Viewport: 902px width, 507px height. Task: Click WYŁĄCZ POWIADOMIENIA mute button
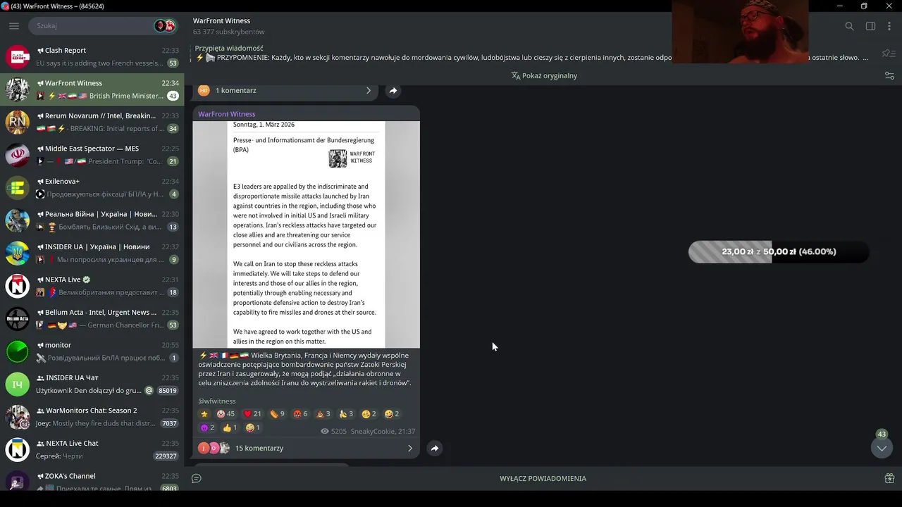click(543, 478)
